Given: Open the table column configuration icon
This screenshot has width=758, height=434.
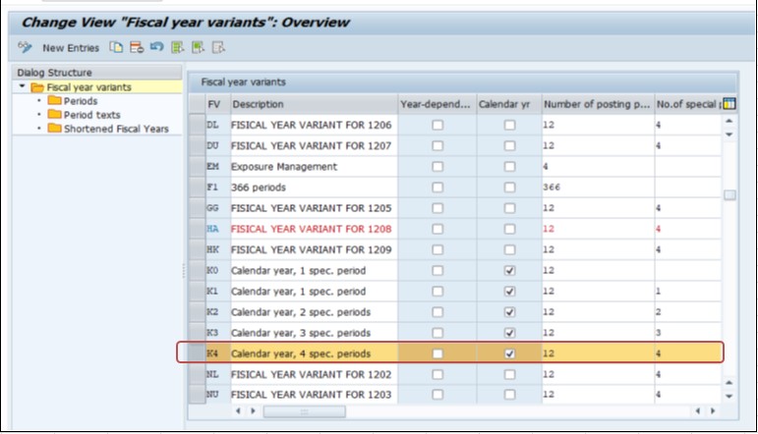Looking at the screenshot, I should click(729, 103).
